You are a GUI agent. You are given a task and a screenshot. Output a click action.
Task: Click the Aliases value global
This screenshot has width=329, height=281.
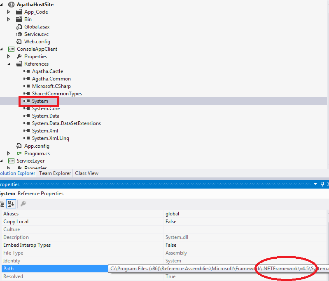click(x=172, y=214)
